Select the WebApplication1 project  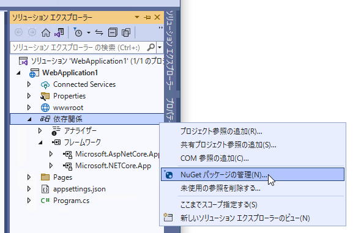tap(70, 73)
